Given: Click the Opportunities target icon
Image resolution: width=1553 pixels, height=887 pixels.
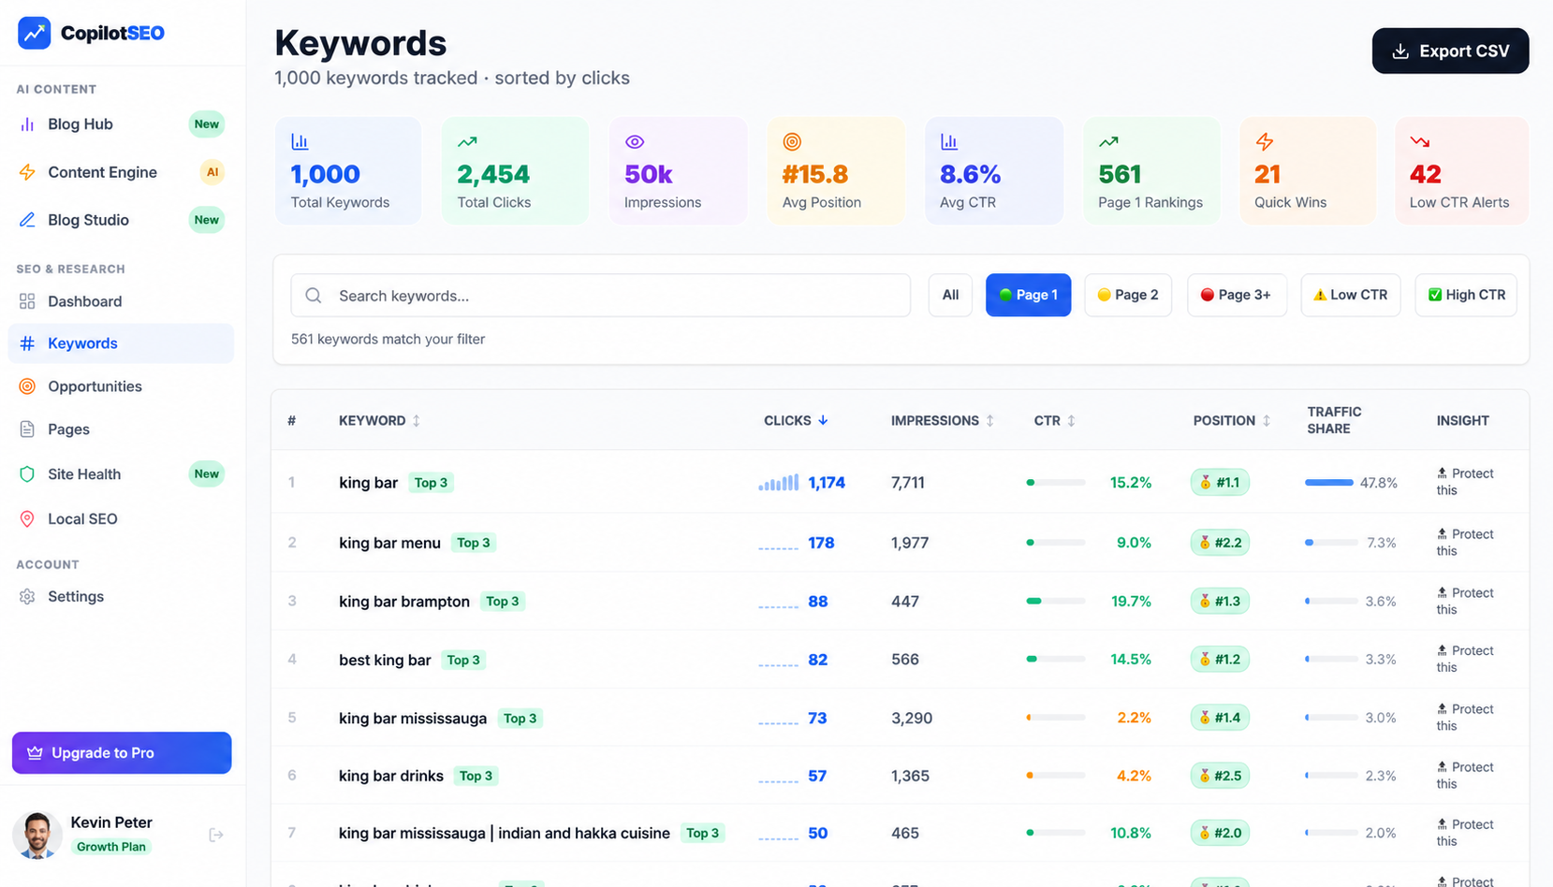Looking at the screenshot, I should click(x=27, y=386).
